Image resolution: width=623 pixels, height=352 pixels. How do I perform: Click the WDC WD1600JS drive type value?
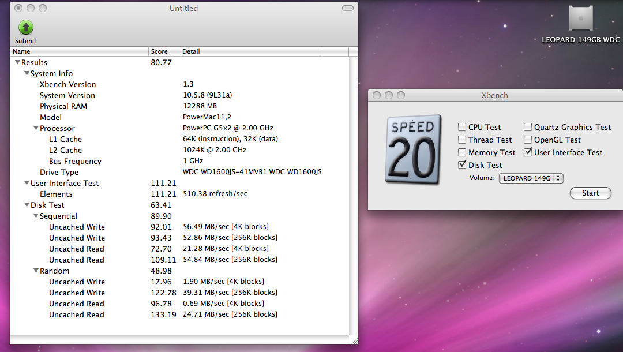[252, 172]
